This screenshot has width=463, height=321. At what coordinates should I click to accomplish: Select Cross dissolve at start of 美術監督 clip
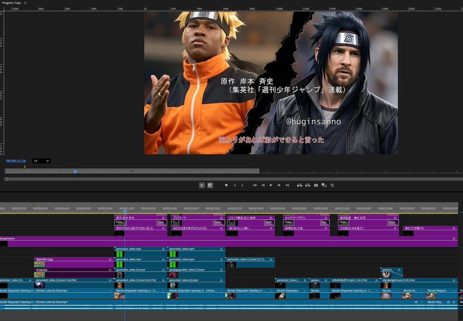coord(343,222)
